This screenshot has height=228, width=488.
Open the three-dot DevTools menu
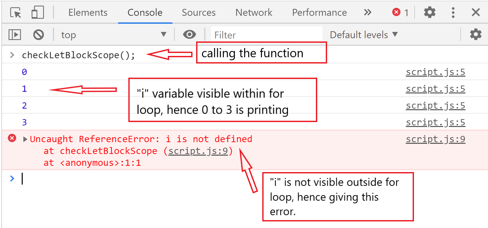coord(453,12)
